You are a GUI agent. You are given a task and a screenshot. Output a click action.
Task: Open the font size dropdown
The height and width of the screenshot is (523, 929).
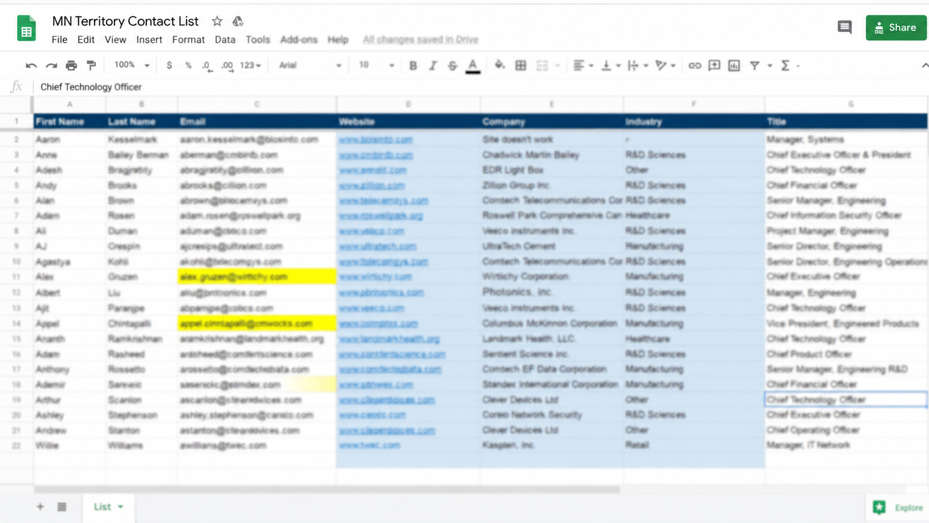(376, 65)
